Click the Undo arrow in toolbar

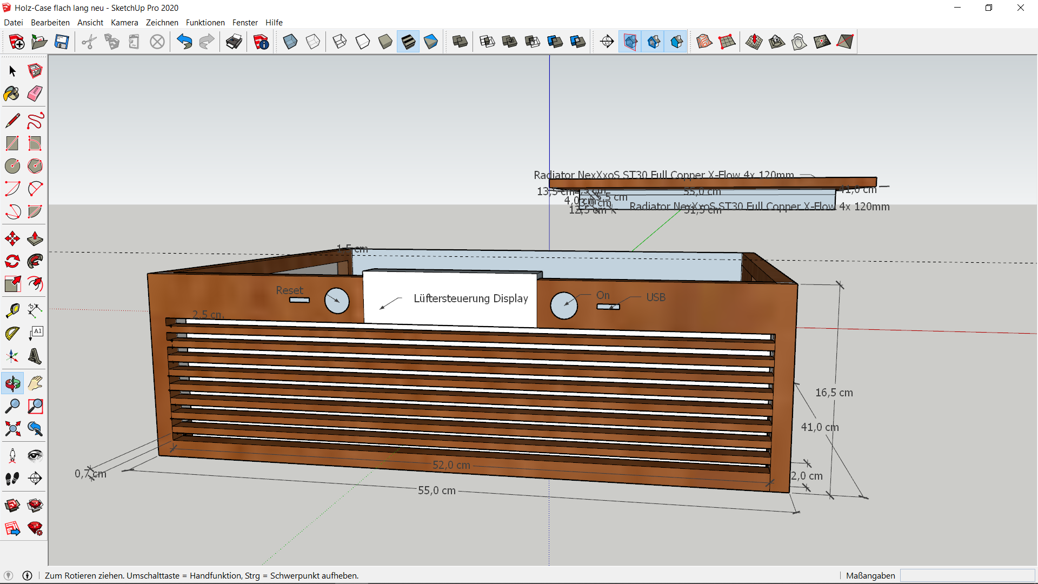coord(184,42)
